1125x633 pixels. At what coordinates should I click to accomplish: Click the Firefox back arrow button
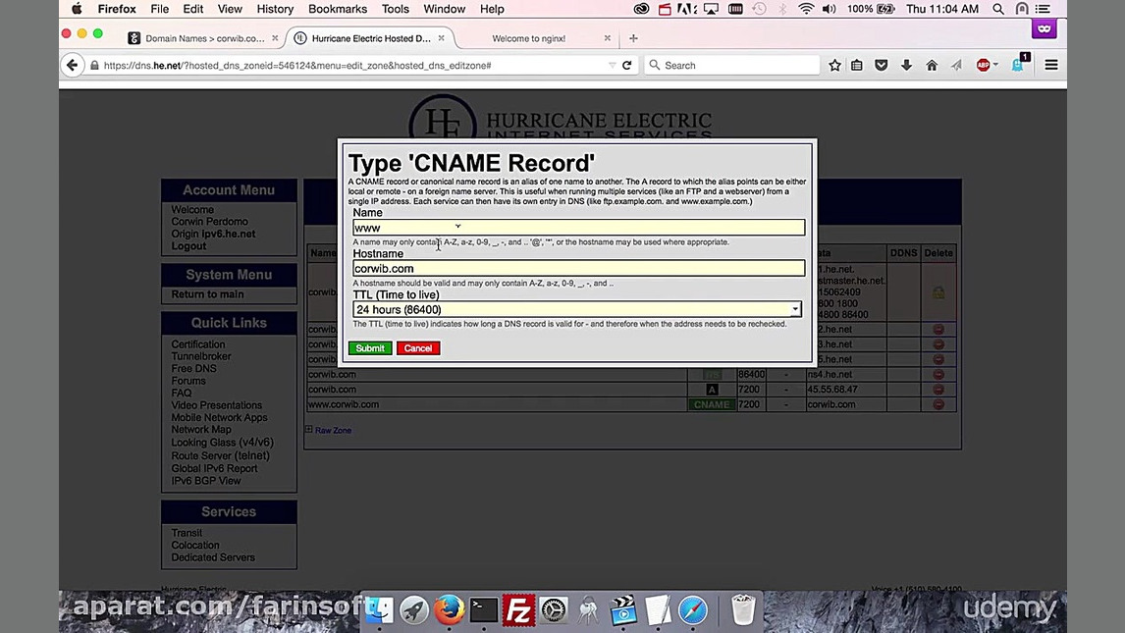pos(72,65)
